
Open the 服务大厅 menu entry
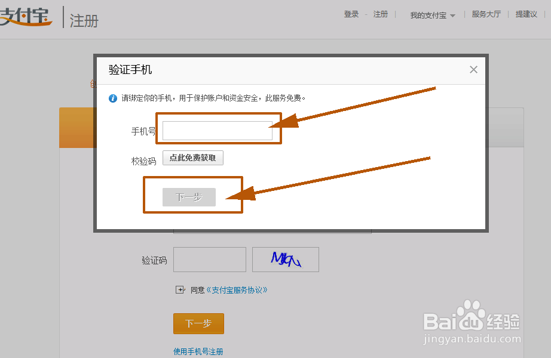[x=486, y=14]
